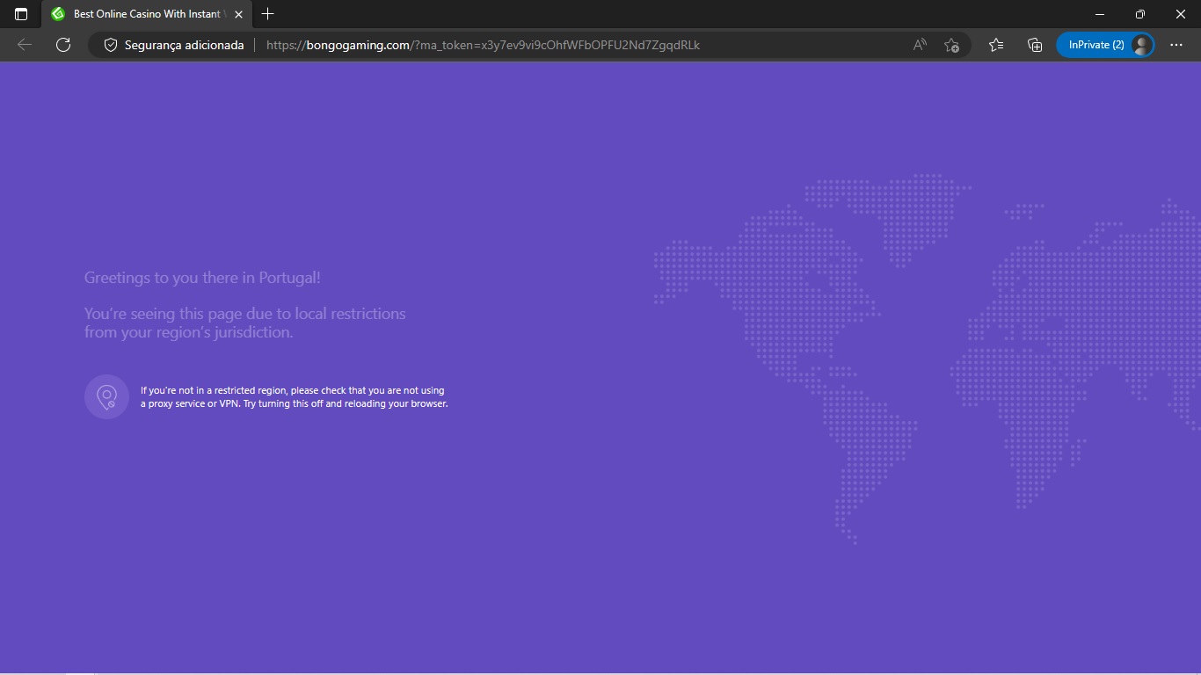This screenshot has height=675, width=1201.
Task: Click the location pin icon on page
Action: [106, 397]
